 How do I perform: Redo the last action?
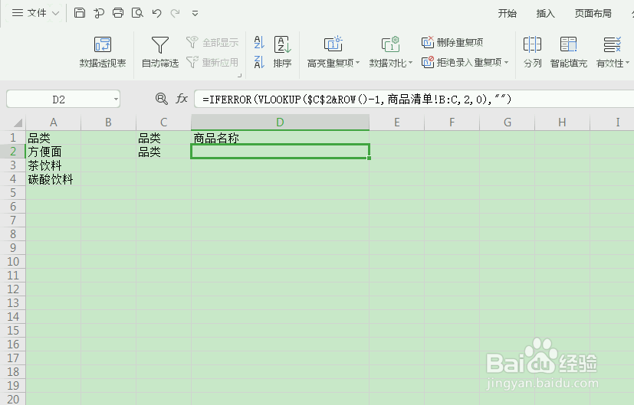click(x=175, y=13)
